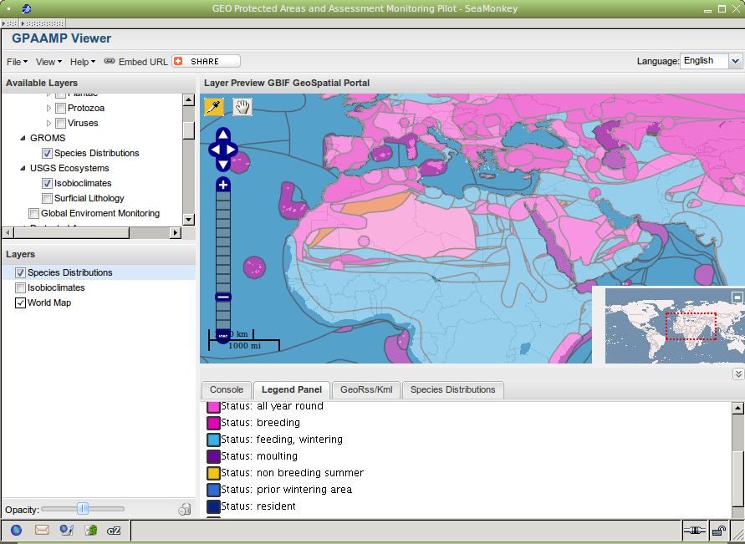Click the Available Layers horizontal scrollbar thumb

click(71, 232)
